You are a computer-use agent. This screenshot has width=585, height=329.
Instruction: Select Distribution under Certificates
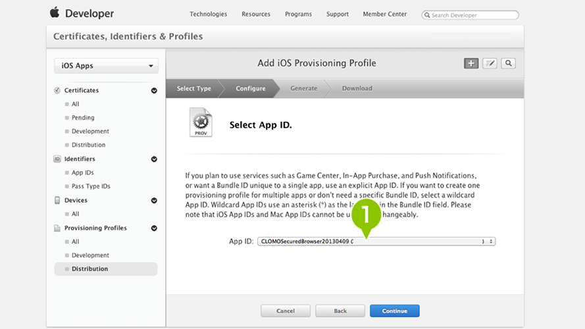pos(88,145)
